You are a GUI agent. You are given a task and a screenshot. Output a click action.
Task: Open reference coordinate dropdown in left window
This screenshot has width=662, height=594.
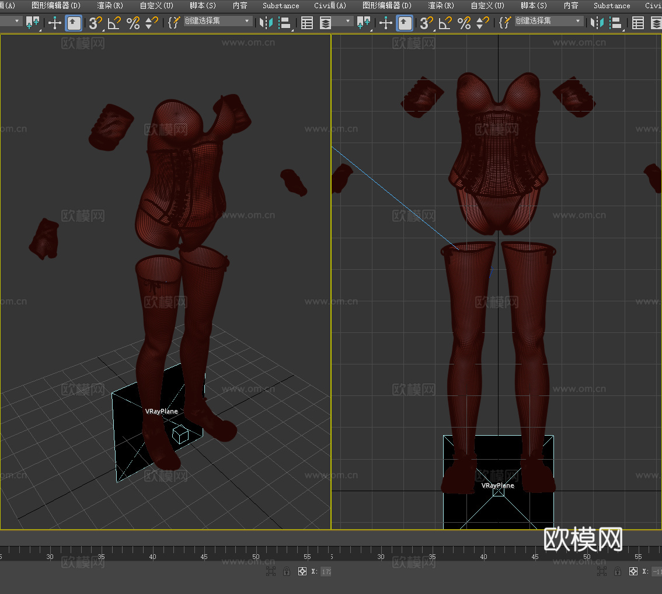[11, 21]
